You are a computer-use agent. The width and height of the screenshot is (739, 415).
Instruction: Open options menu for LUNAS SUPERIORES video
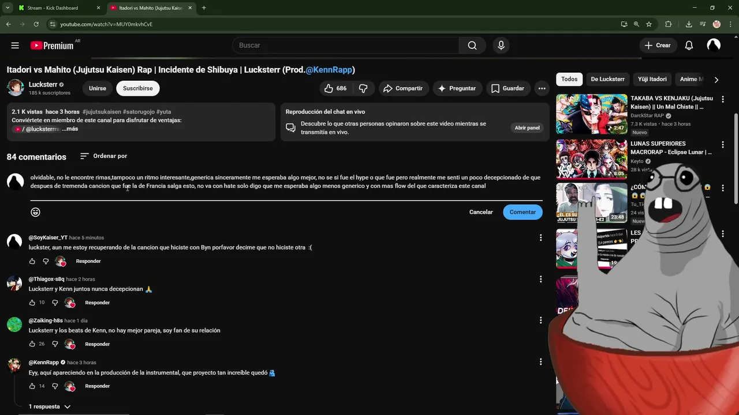pyautogui.click(x=722, y=144)
